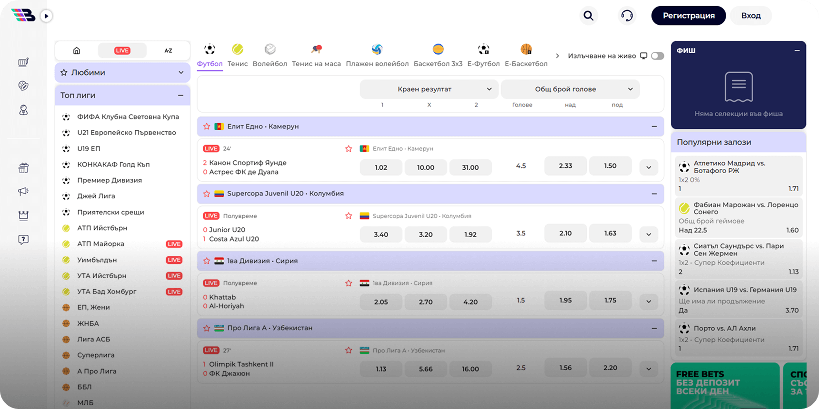The image size is (819, 409).
Task: Open the Общ брой голове dropdown
Action: [570, 89]
